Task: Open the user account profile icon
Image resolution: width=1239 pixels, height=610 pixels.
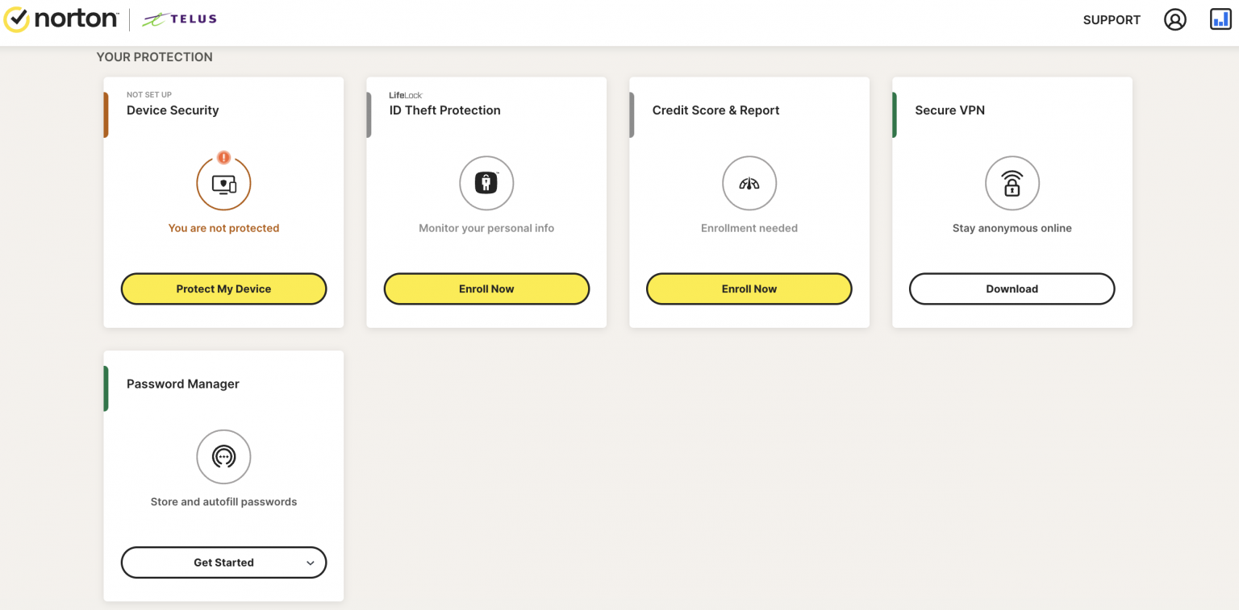Action: 1174,20
